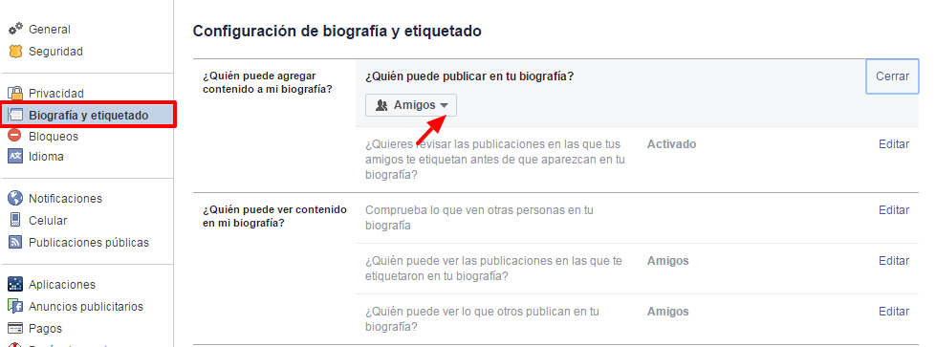Click the red Bloqueos block icon

coord(15,136)
